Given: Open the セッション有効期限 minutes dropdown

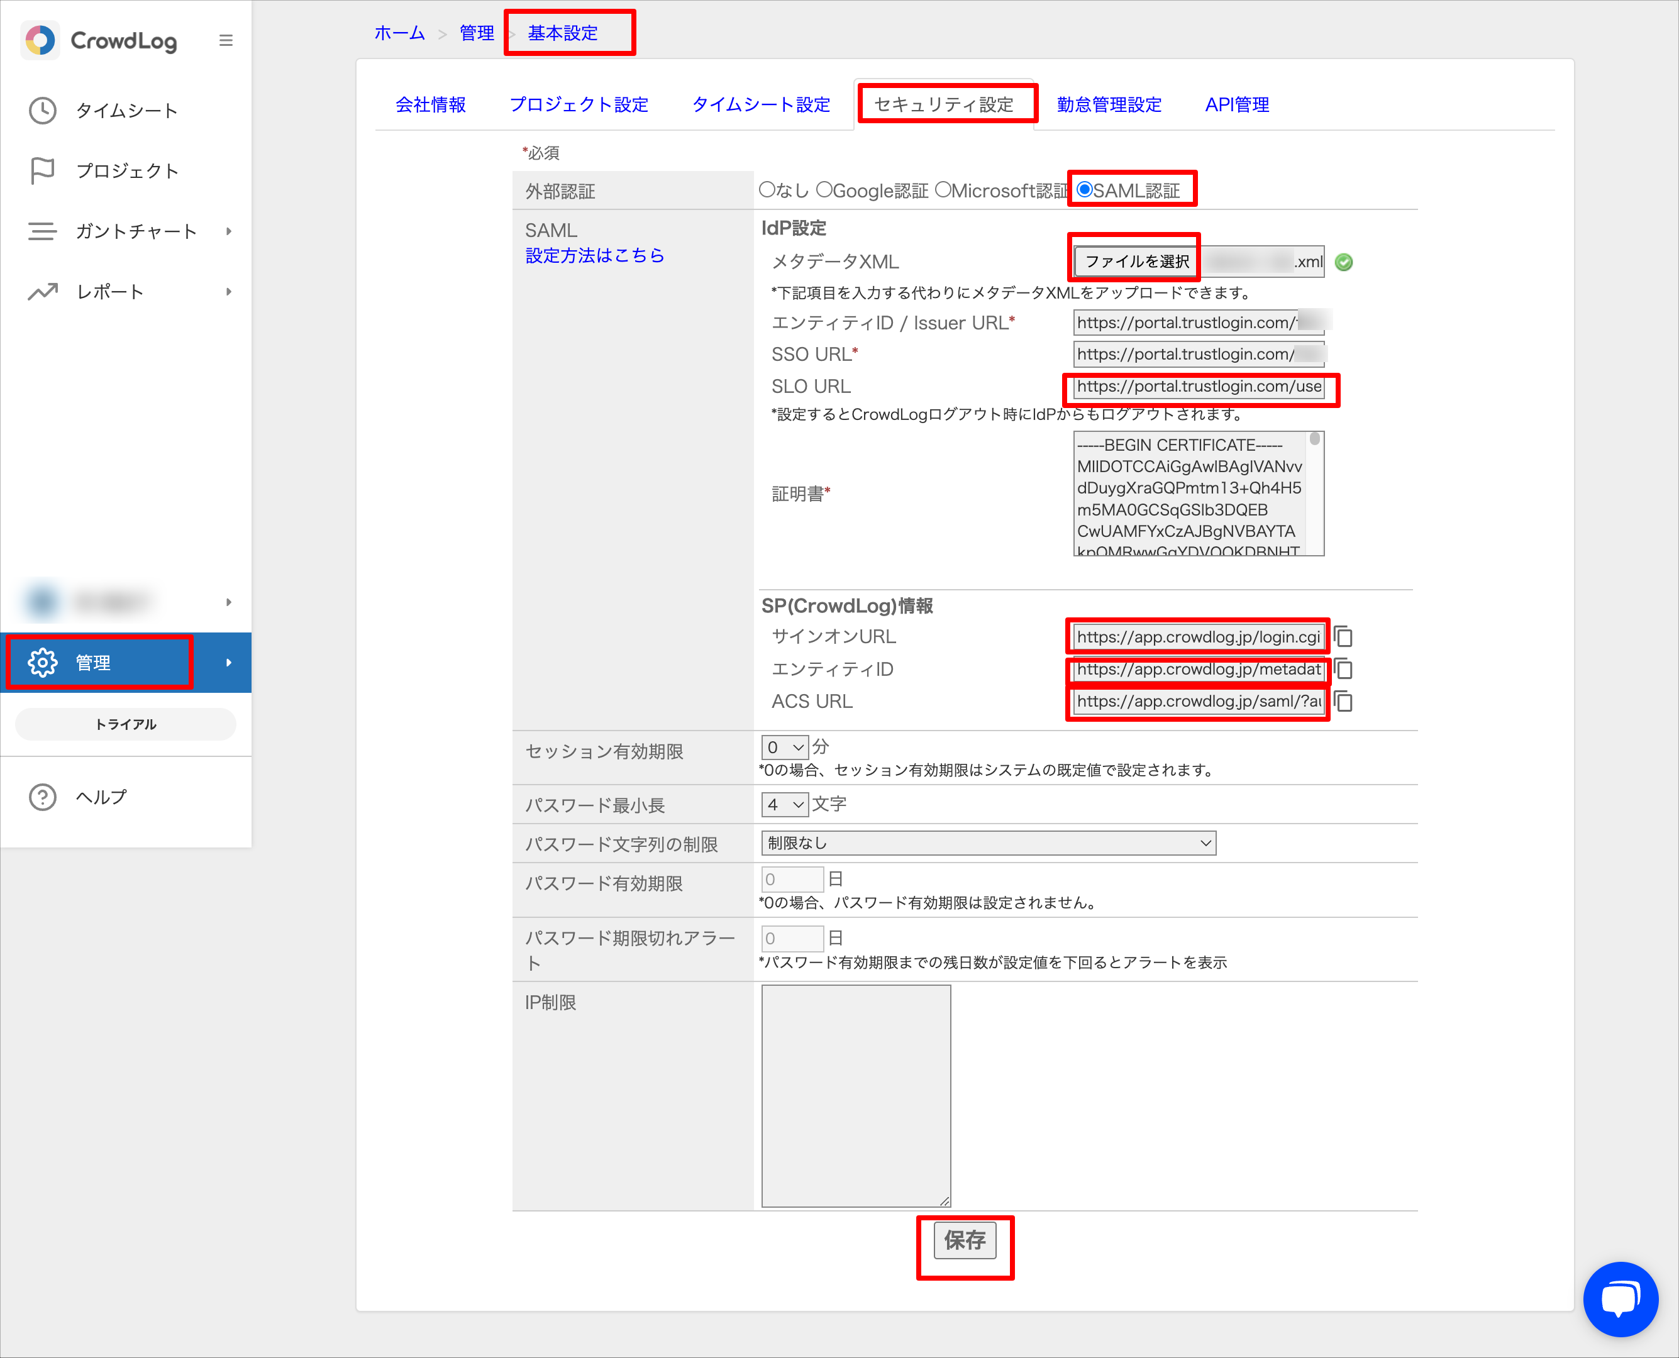Looking at the screenshot, I should (785, 747).
